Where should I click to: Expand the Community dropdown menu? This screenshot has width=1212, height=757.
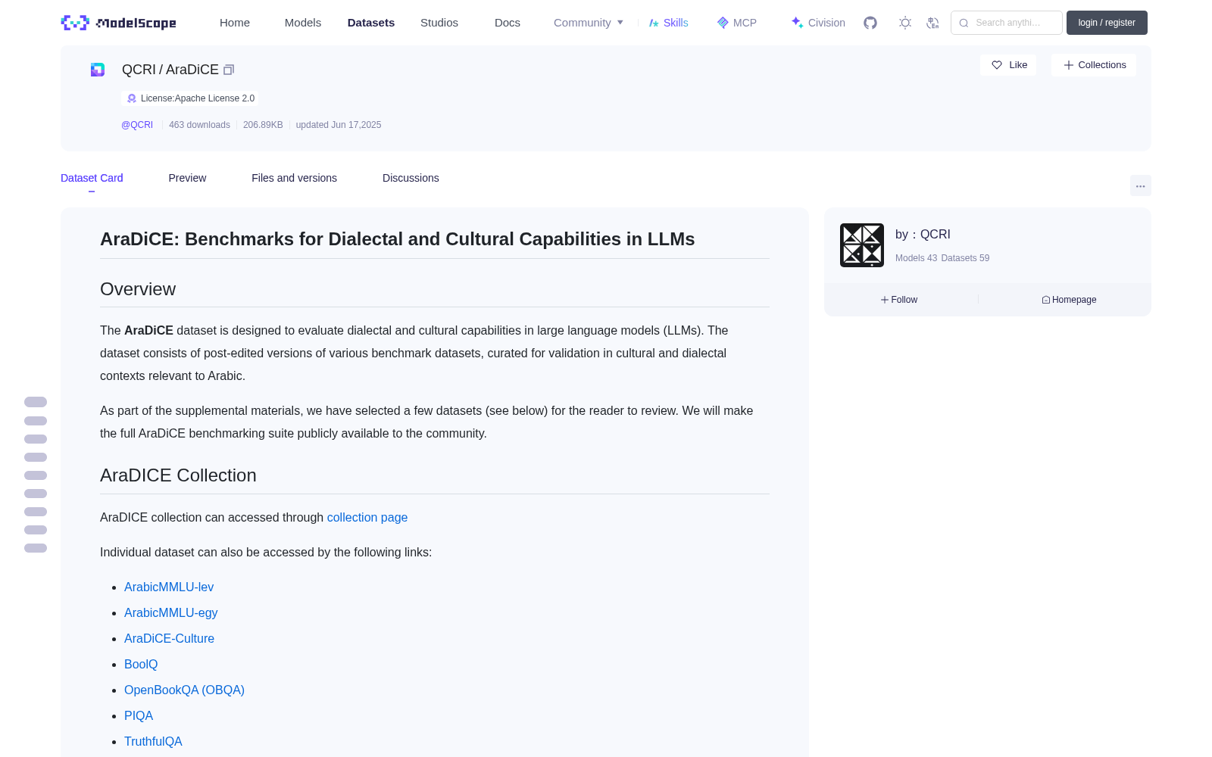(x=589, y=23)
